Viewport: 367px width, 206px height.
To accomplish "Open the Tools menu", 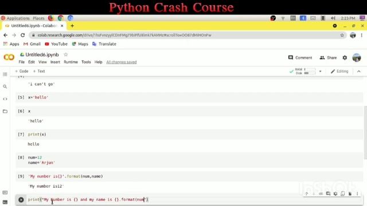I will coord(86,62).
